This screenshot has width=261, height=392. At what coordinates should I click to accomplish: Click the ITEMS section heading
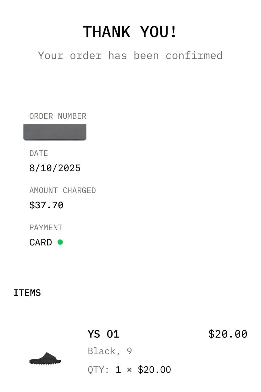pyautogui.click(x=27, y=293)
